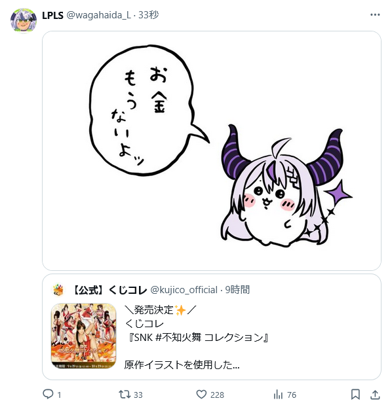The width and height of the screenshot is (392, 409).
Task: Click the LPLS display name
Action: (x=52, y=15)
